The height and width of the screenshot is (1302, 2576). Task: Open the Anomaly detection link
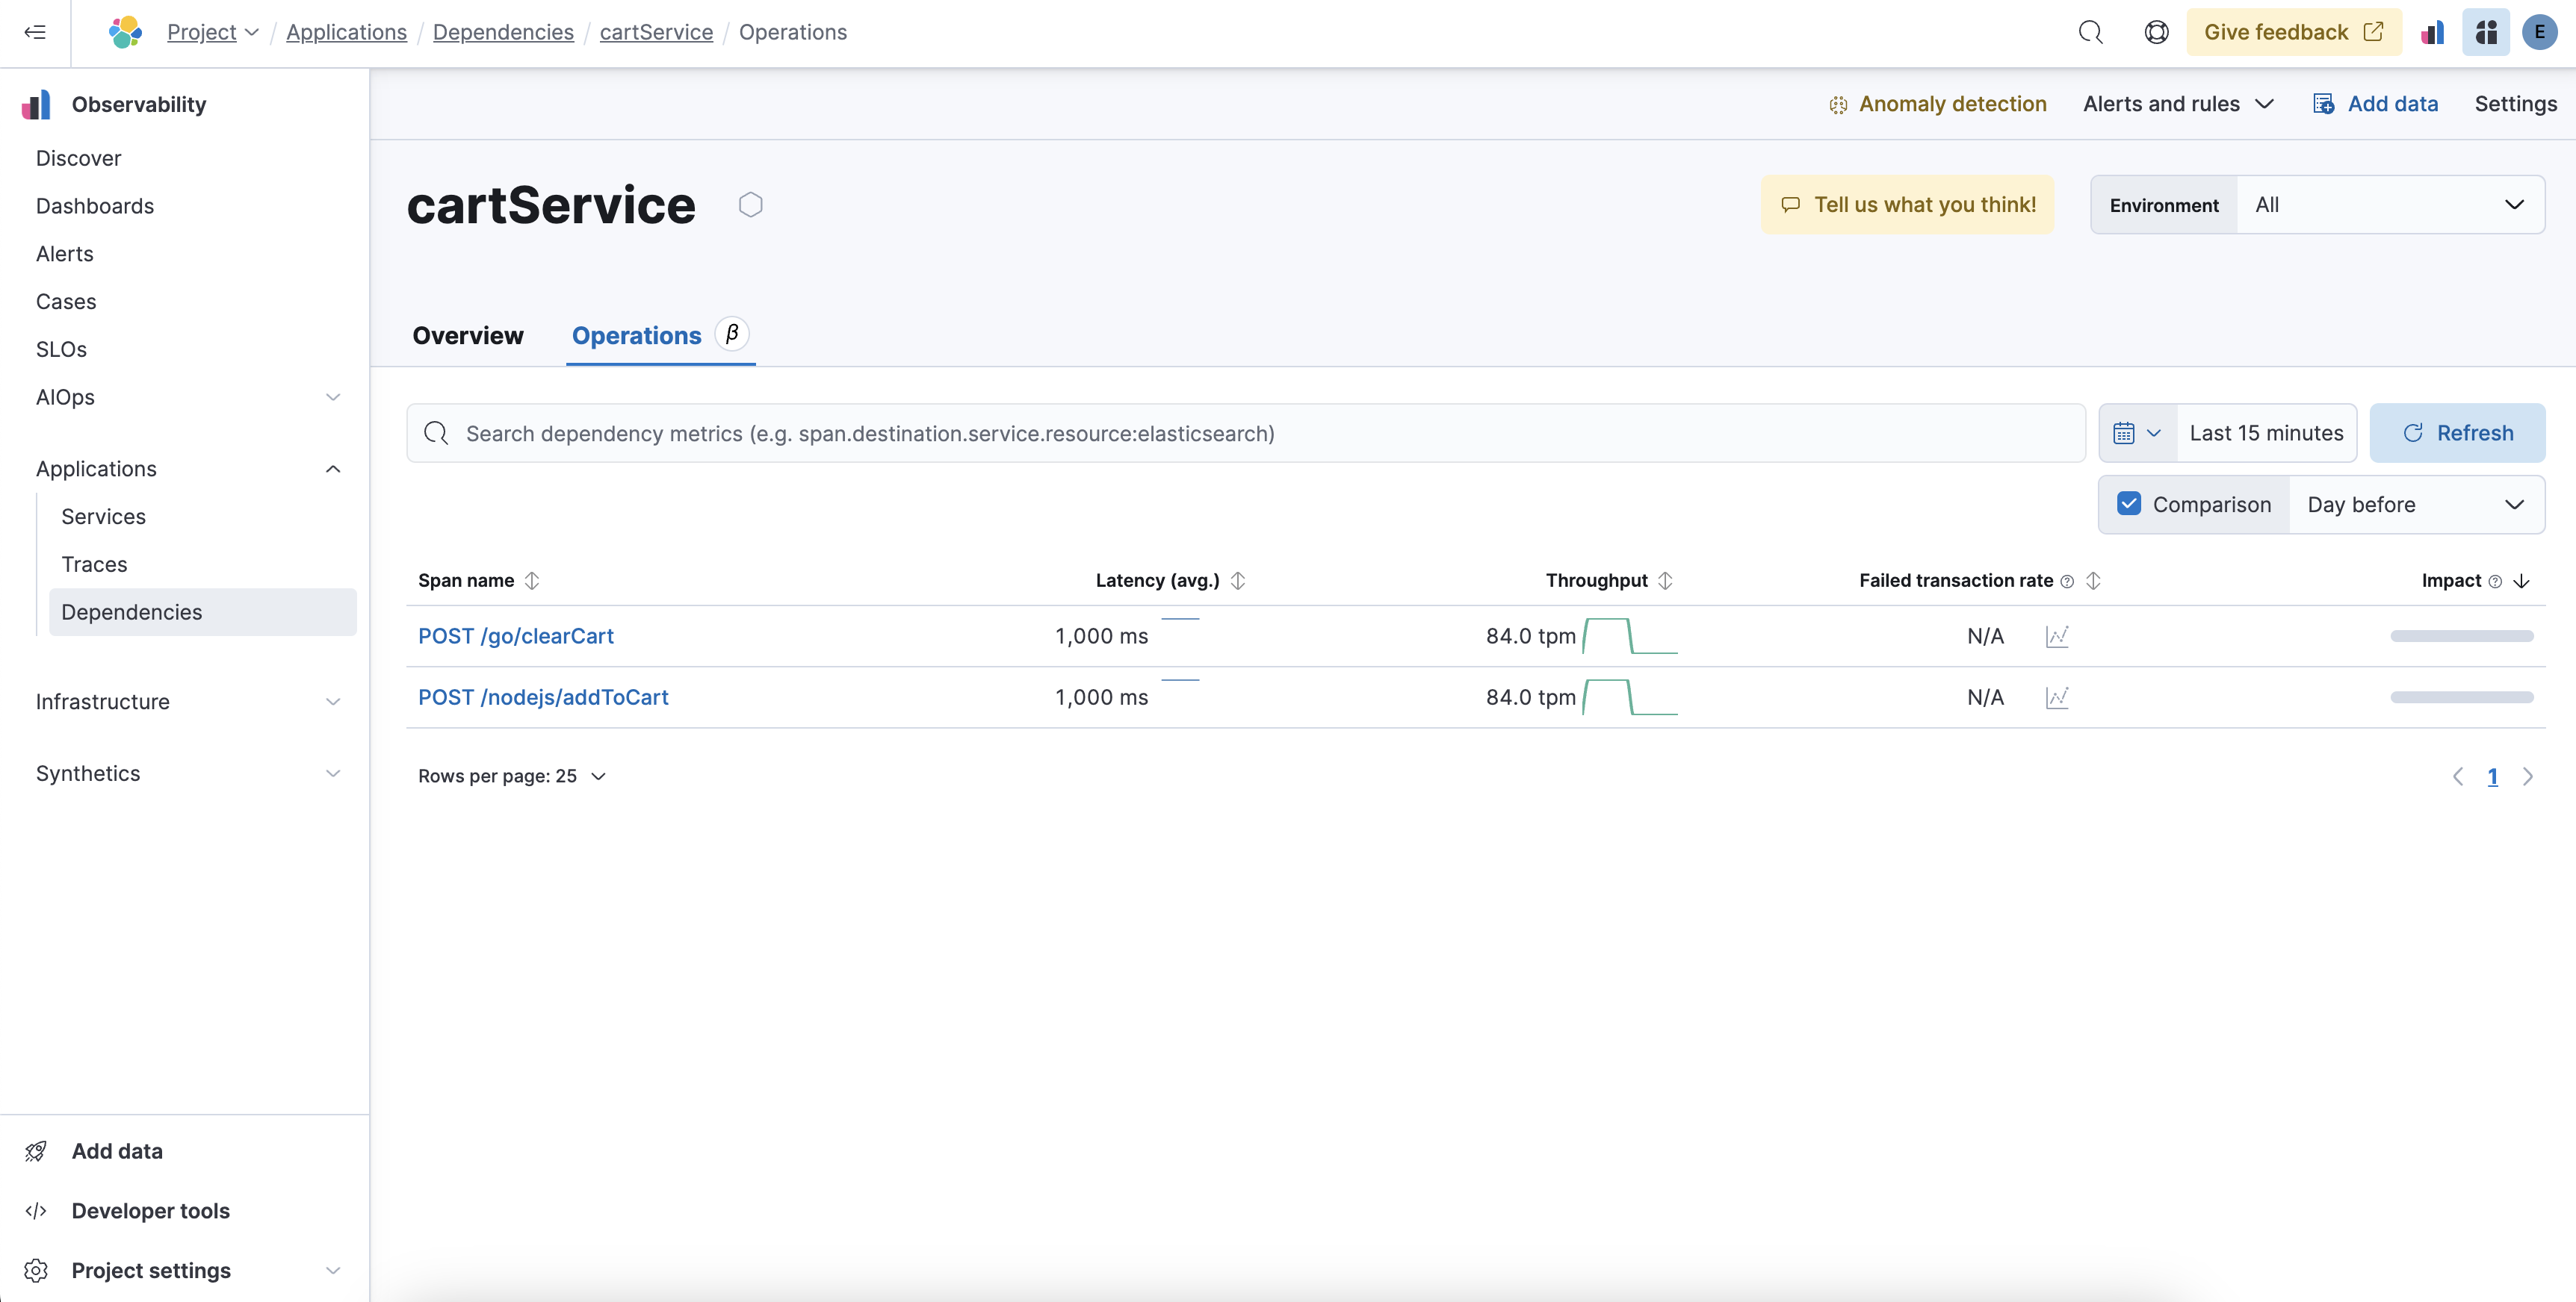(1937, 104)
